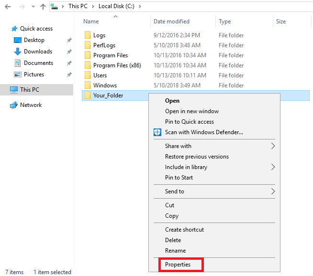The image size is (313, 276).
Task: Click the Up one level arrow
Action: coord(43,7)
